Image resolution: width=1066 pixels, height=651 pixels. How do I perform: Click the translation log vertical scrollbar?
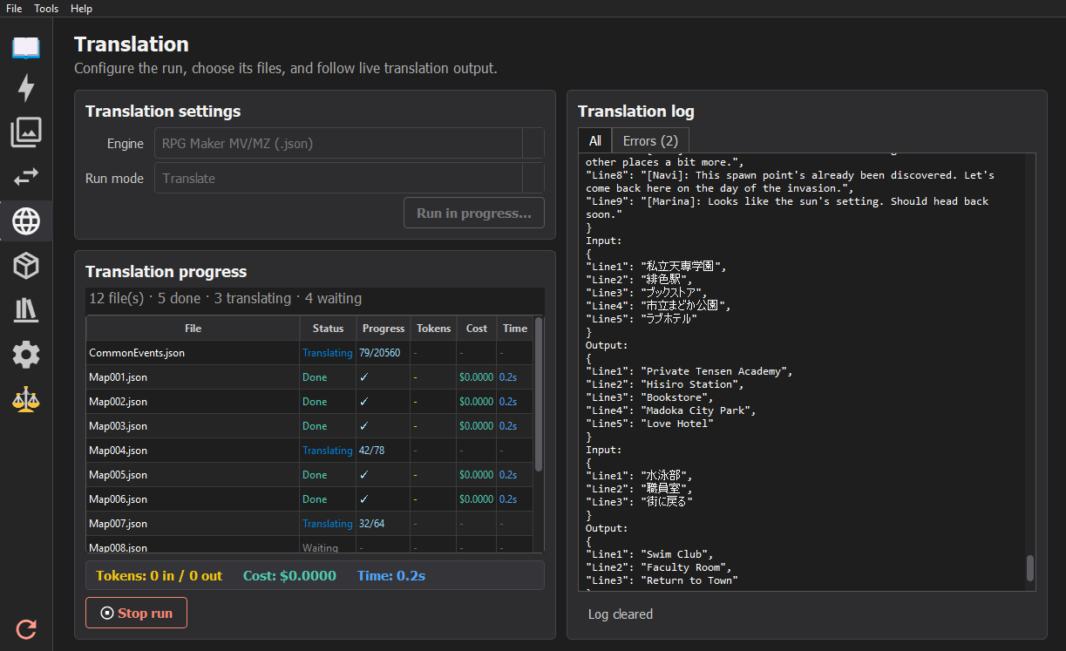tap(1029, 567)
